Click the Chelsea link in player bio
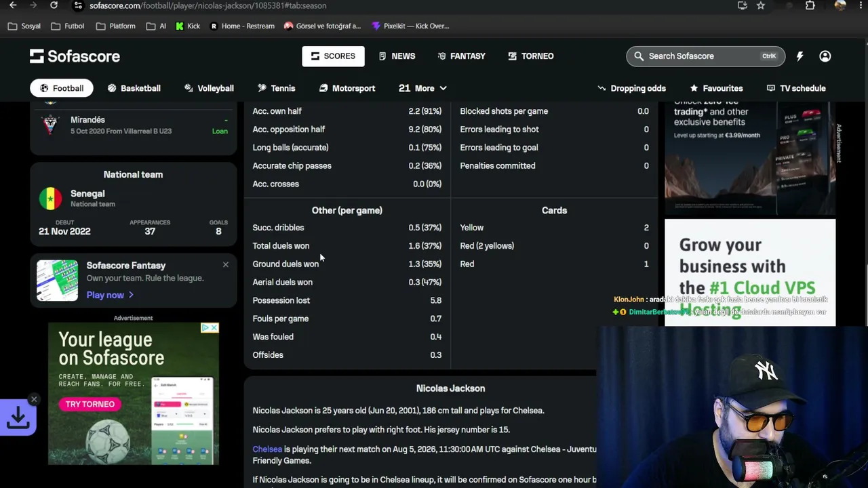The width and height of the screenshot is (868, 488). click(267, 449)
